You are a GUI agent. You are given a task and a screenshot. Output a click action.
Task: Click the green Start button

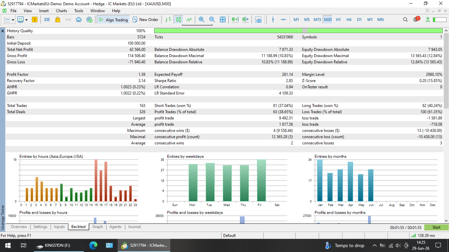pos(437,227)
